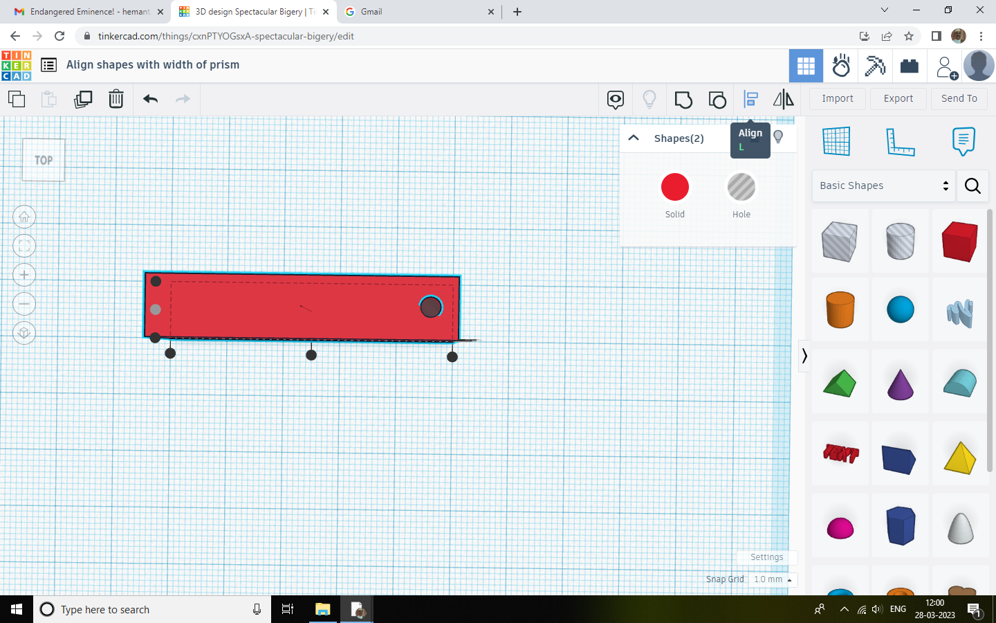Open the Notes tool
Viewport: 996px width, 623px height.
click(963, 141)
